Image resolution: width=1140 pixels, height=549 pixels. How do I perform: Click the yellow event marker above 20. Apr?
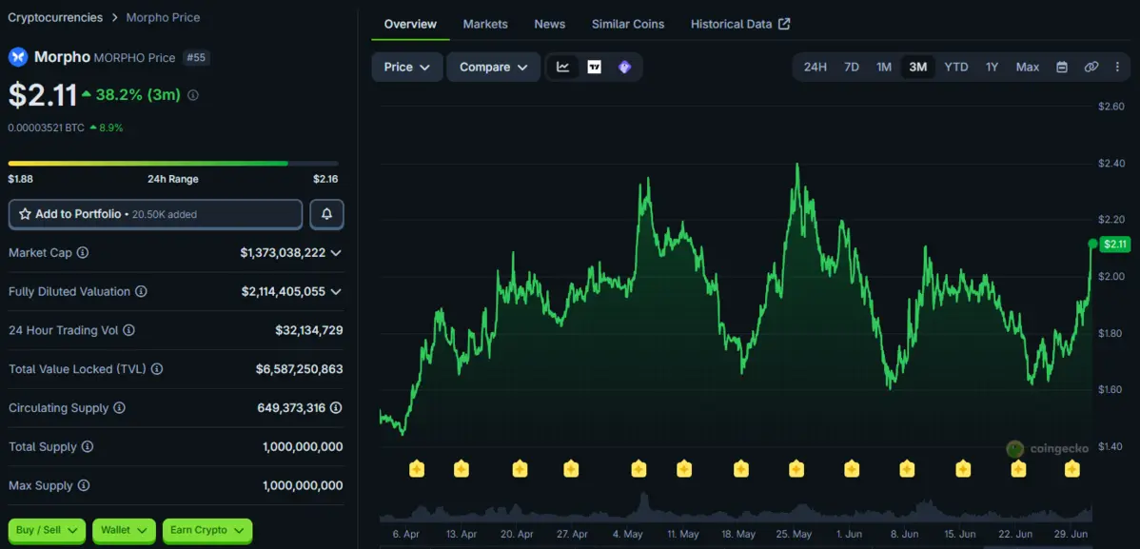pos(520,469)
